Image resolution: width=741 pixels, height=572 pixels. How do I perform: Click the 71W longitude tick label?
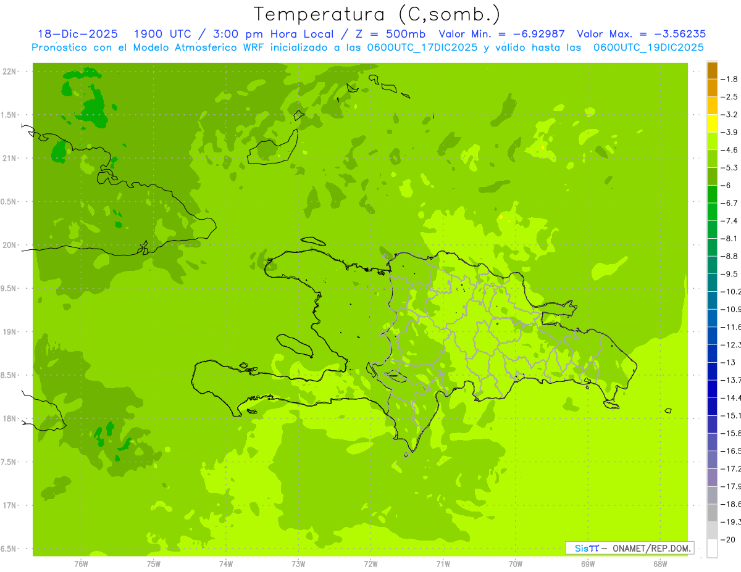click(443, 563)
